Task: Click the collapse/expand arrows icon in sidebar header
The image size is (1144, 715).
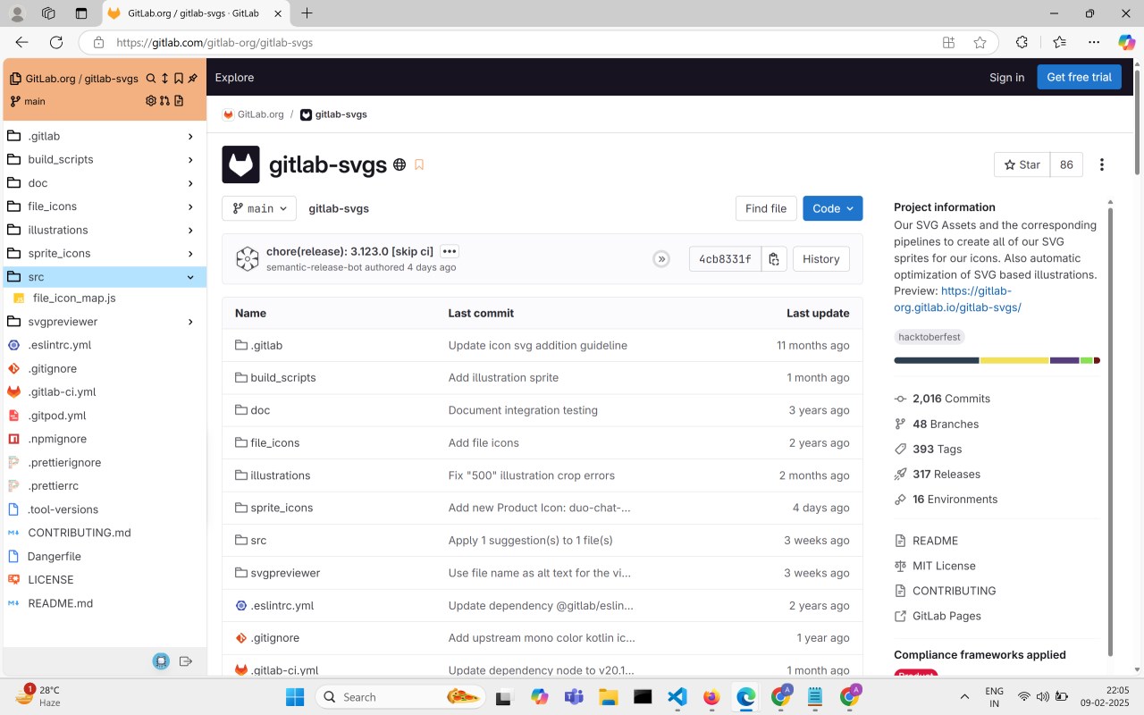Action: (x=164, y=79)
